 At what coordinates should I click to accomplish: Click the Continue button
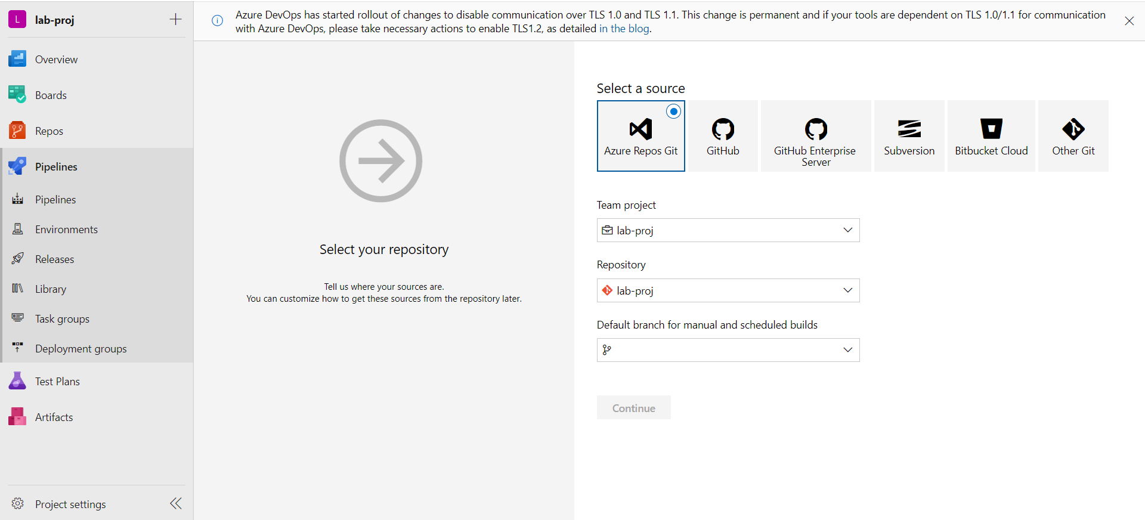(x=633, y=408)
